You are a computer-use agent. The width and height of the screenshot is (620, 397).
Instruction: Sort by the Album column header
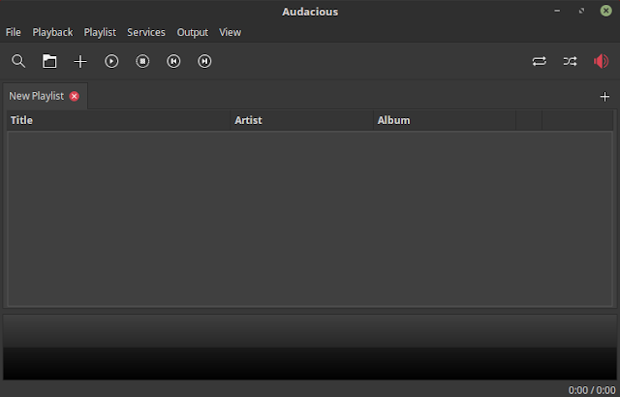click(445, 120)
